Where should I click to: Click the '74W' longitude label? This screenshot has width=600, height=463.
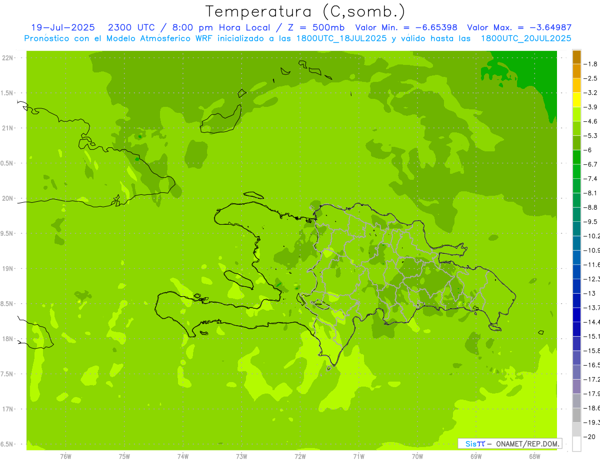183,456
